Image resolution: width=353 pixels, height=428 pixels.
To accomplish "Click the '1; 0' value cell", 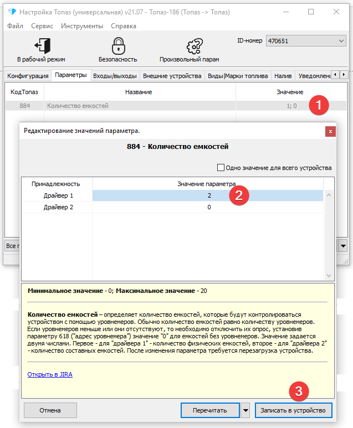I will click(x=291, y=106).
